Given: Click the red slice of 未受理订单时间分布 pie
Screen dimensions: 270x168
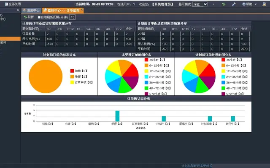Looking at the screenshot, I should [131, 71].
